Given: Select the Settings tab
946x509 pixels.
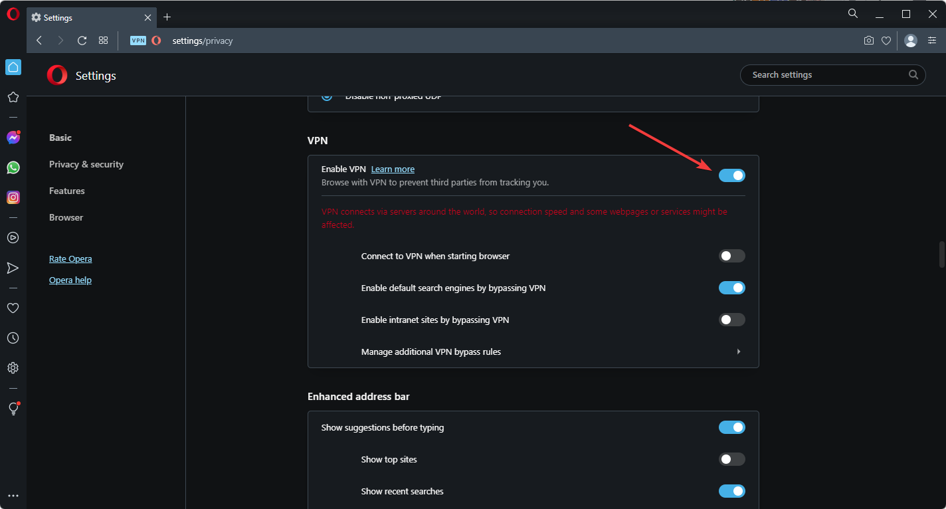Looking at the screenshot, I should 92,17.
